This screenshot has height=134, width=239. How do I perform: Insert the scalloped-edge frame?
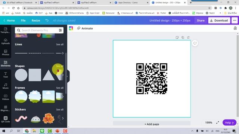pyautogui.click(x=35, y=97)
